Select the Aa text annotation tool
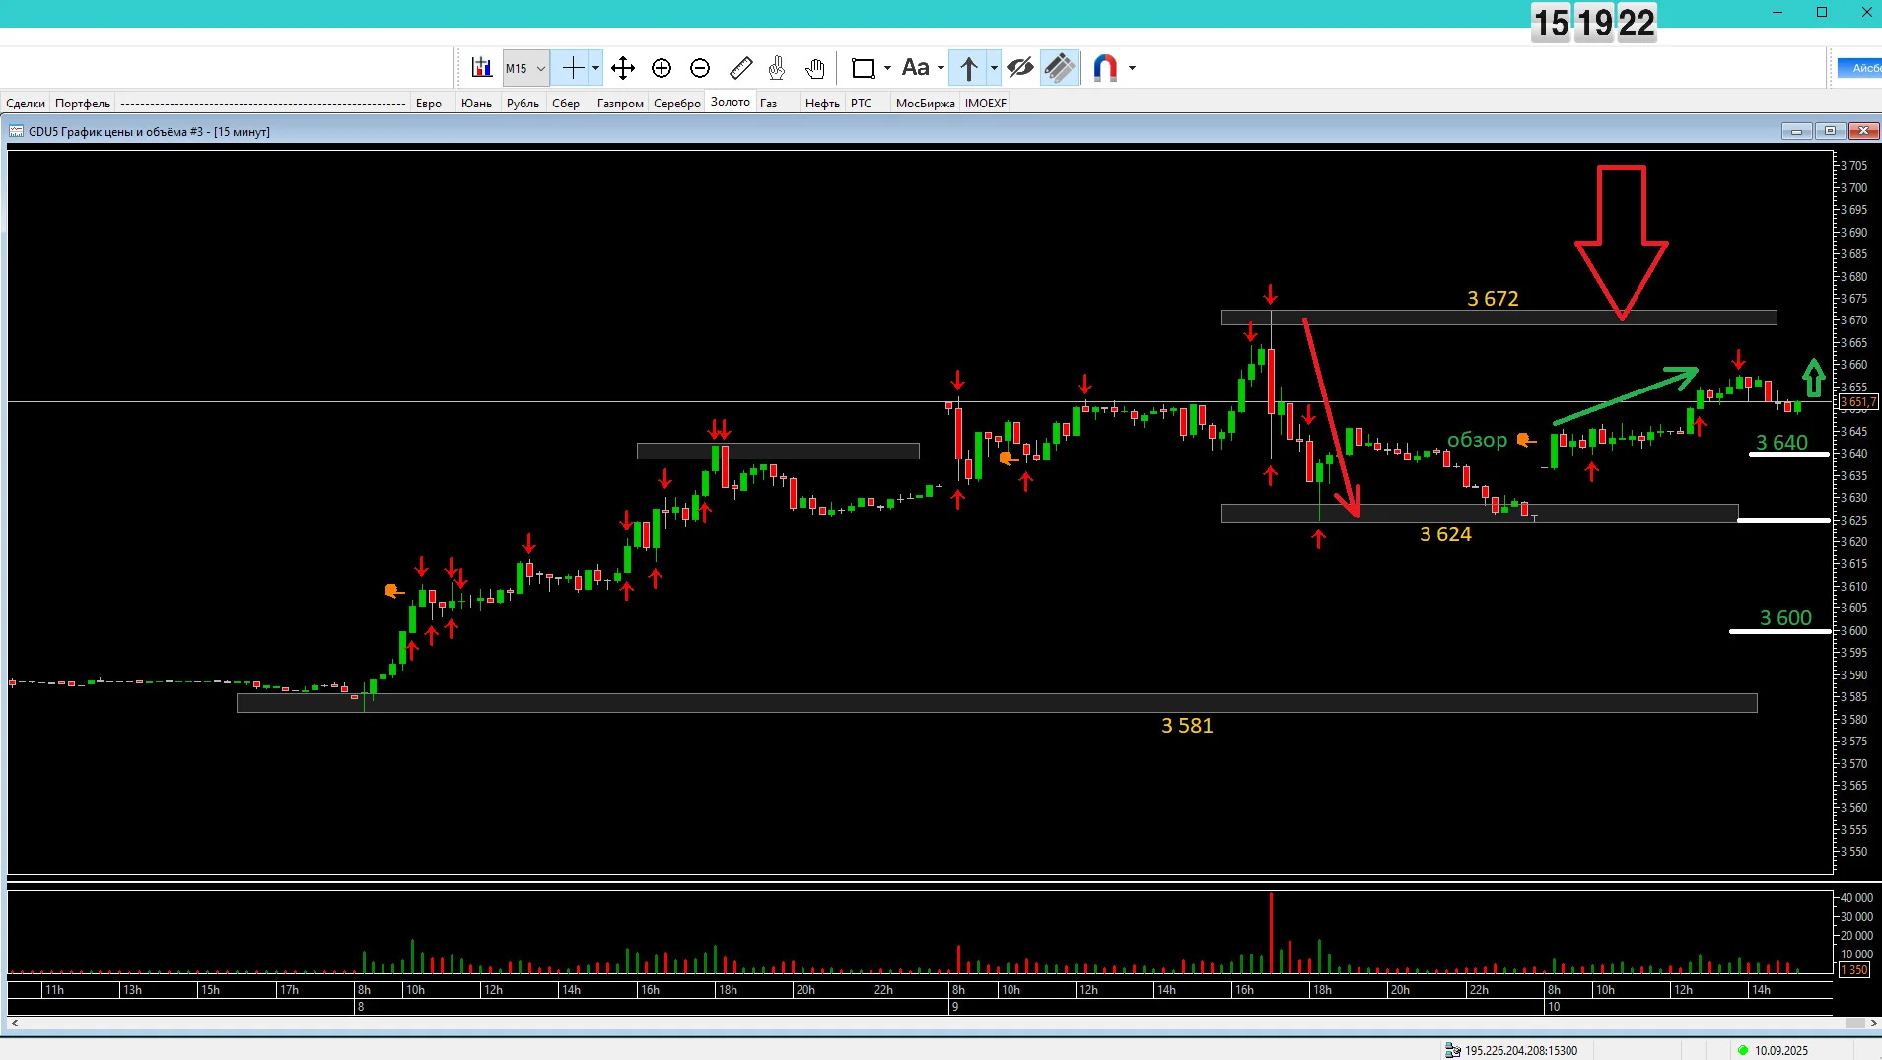Viewport: 1882px width, 1060px height. point(915,68)
